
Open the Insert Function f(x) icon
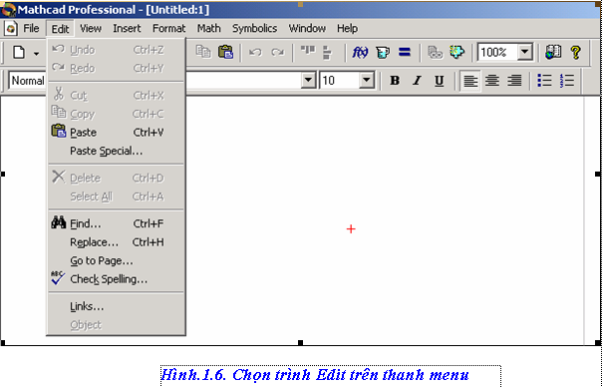click(x=360, y=52)
